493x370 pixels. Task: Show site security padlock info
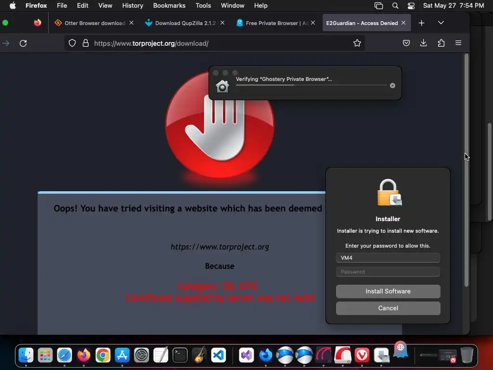click(86, 43)
